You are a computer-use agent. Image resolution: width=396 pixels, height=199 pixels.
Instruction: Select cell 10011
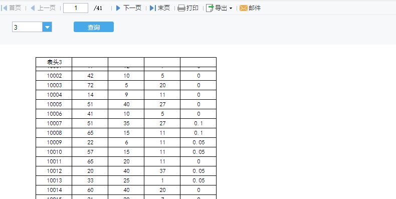click(54, 161)
